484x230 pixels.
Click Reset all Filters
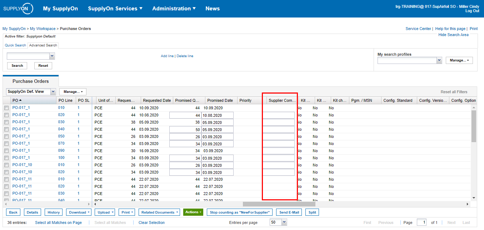click(454, 92)
